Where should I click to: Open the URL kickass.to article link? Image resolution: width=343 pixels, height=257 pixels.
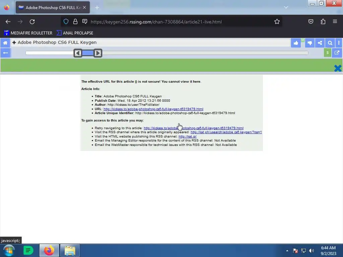pyautogui.click(x=153, y=109)
